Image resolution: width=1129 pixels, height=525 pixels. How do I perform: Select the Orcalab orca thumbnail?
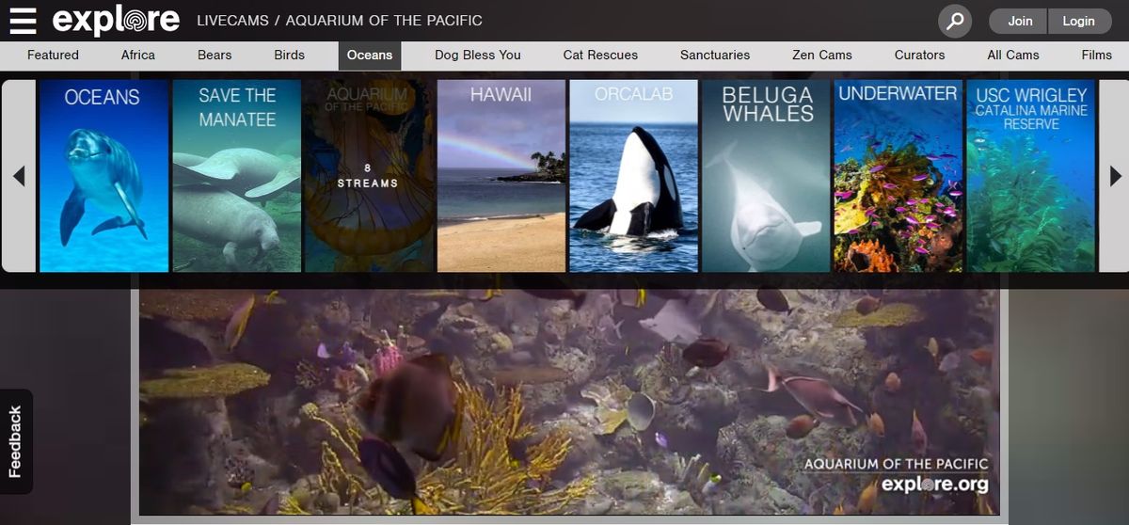pos(633,176)
